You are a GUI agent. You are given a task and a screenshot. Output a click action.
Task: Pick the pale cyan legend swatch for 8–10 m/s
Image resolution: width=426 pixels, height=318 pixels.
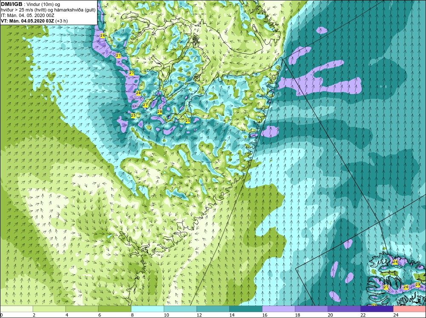[x=147, y=309]
